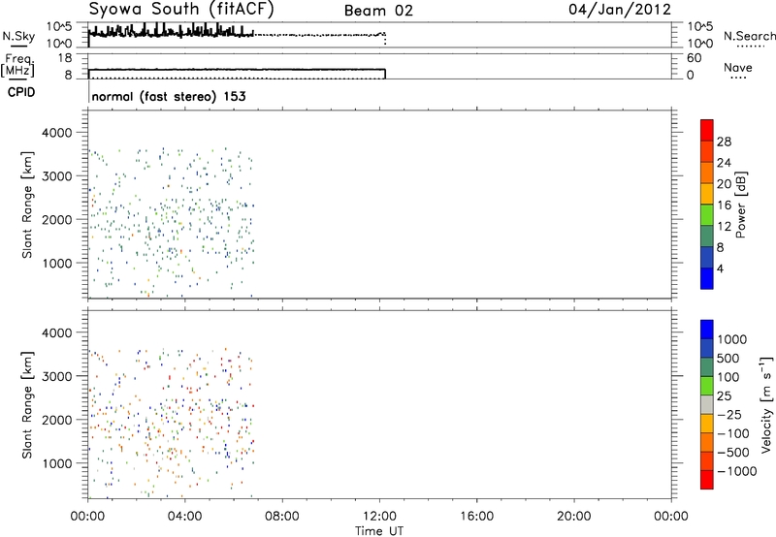Viewport: 776px width, 537px height.
Task: Click the '2000' range tick on the velocity panel
Action: pos(57,420)
